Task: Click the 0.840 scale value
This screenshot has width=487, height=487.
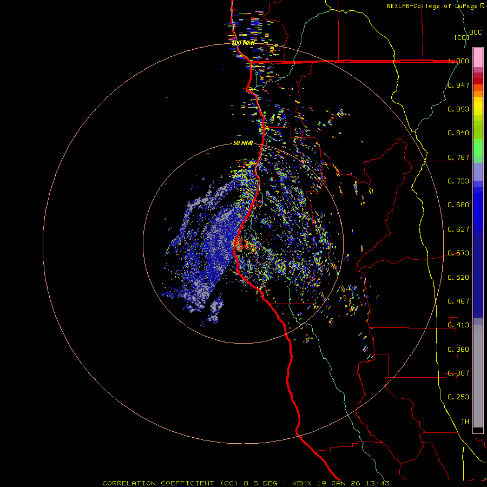Action: (x=458, y=133)
